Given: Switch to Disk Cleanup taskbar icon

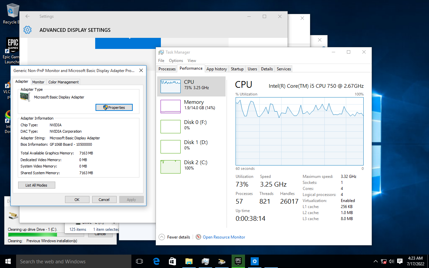Looking at the screenshot, I should (x=222, y=261).
